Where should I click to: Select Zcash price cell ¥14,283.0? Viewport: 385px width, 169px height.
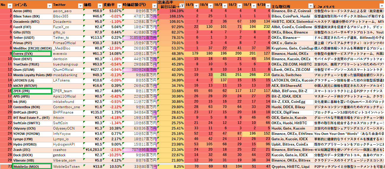click(x=93, y=150)
